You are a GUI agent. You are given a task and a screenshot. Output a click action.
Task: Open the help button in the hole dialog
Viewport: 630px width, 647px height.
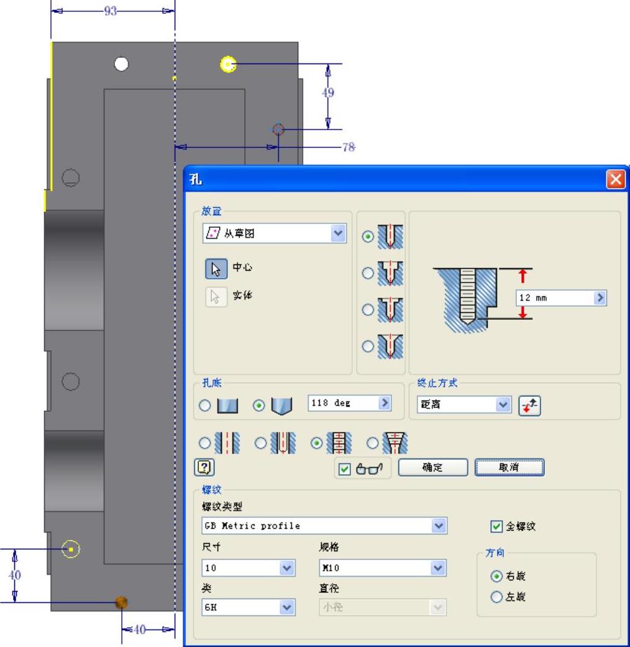(204, 467)
